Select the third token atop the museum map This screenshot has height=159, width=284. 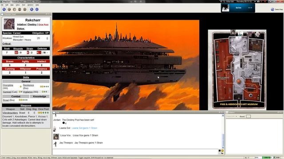click(x=249, y=34)
